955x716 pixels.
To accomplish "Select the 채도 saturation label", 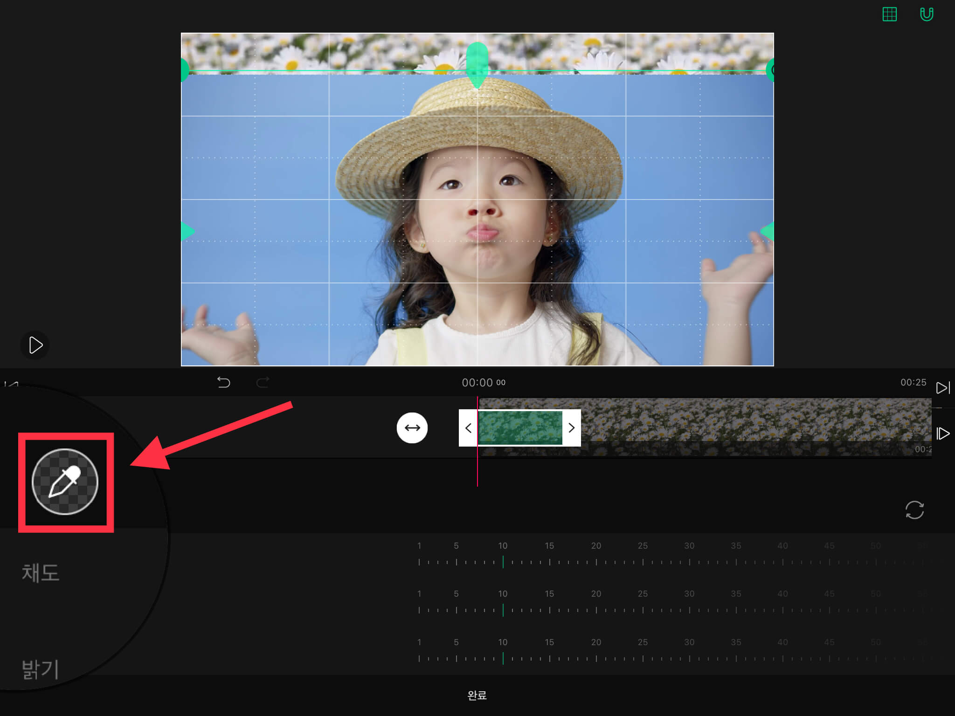I will [41, 573].
